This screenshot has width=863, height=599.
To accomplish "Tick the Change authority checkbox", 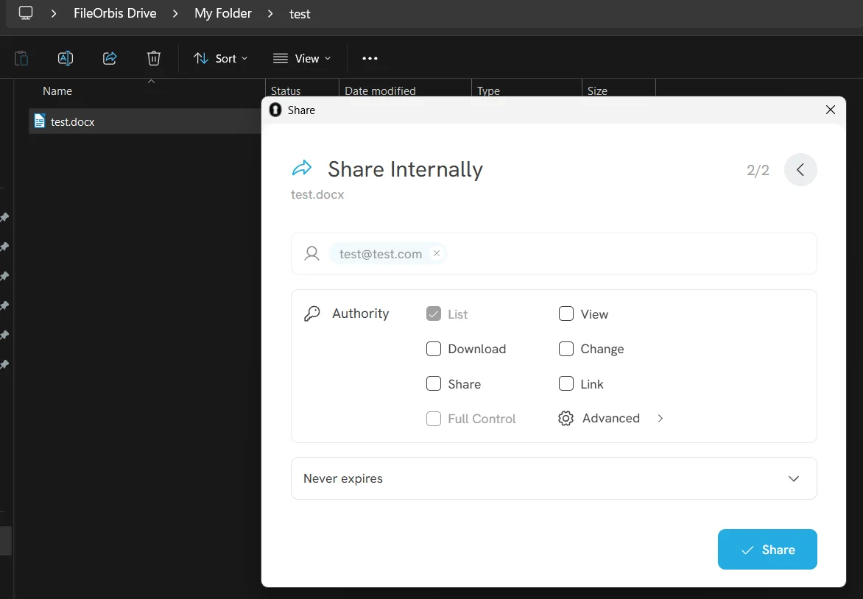I will coord(566,349).
